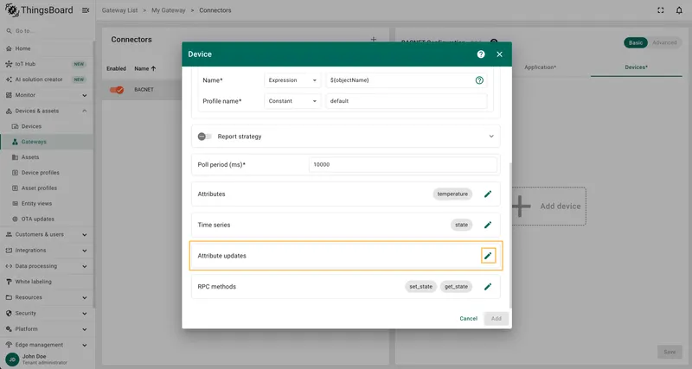This screenshot has width=692, height=369.
Task: Click OTA updates icon in sidebar
Action: tap(15, 219)
